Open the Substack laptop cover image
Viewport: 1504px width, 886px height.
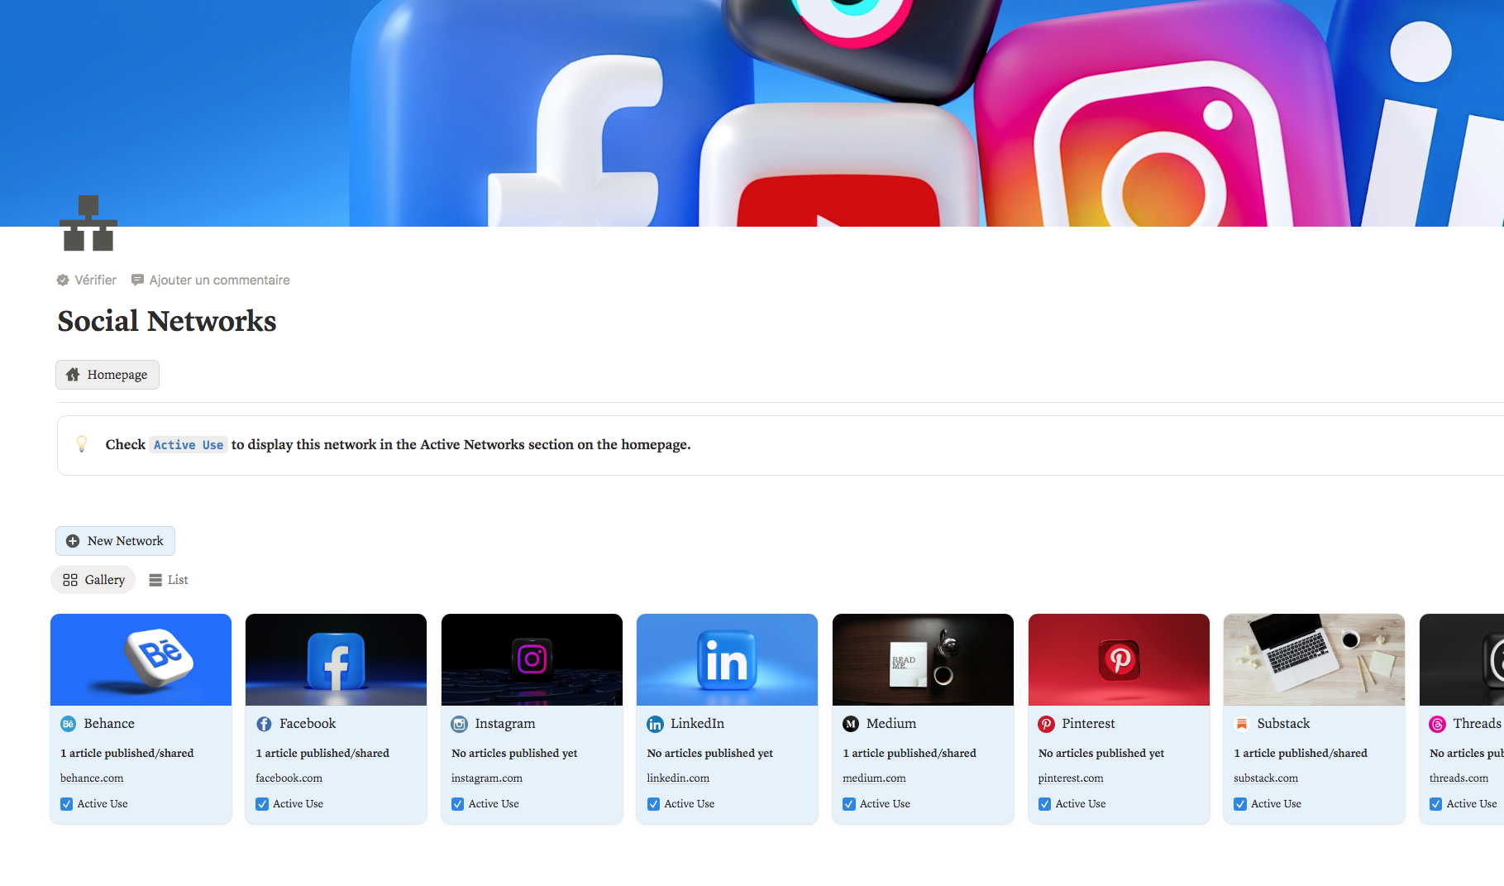[x=1315, y=659]
